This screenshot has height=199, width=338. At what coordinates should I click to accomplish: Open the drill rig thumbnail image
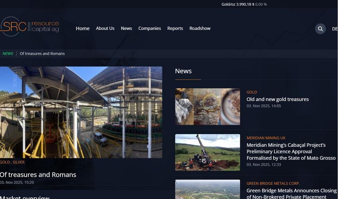tap(207, 152)
